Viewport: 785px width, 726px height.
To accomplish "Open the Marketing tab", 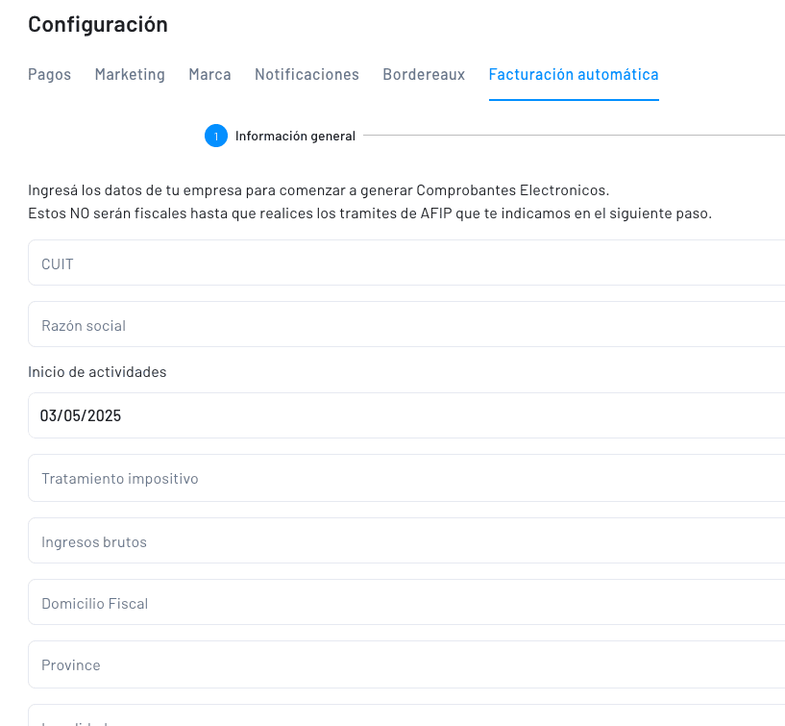I will [130, 74].
